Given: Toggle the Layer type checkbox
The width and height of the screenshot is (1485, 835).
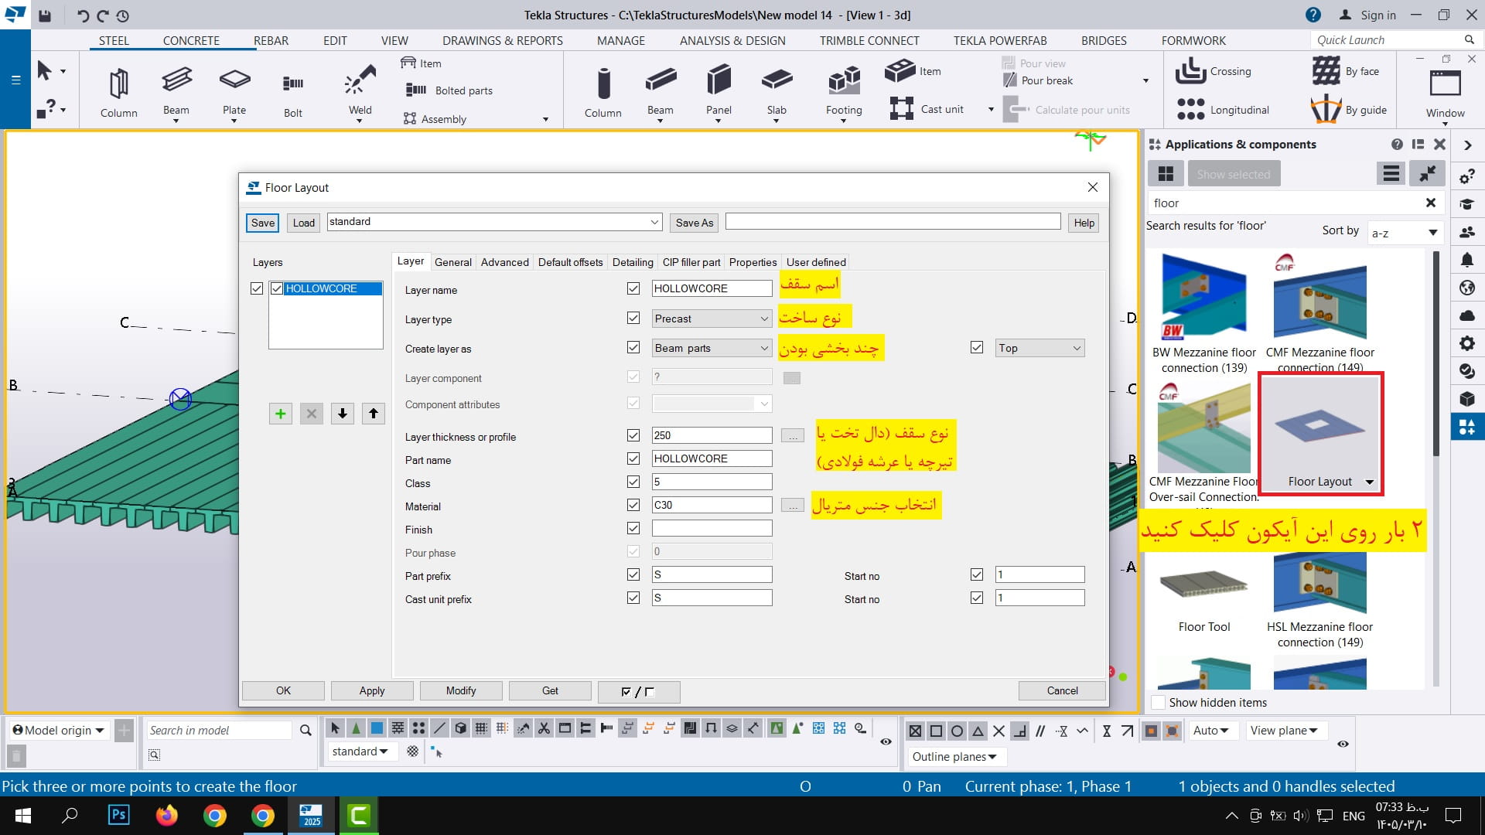Looking at the screenshot, I should click(633, 318).
